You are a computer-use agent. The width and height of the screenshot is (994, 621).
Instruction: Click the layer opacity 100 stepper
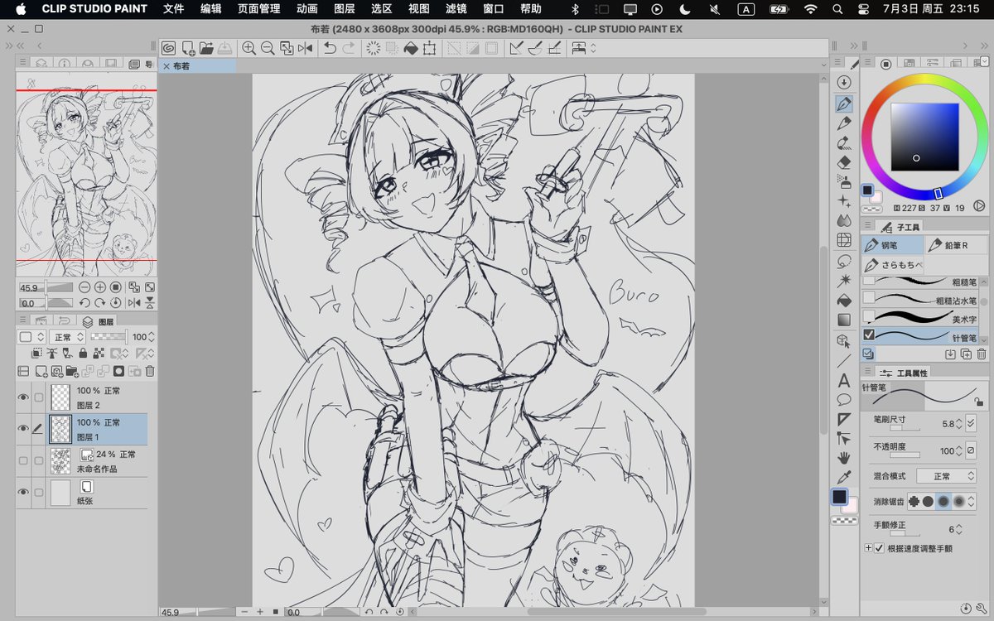point(152,337)
